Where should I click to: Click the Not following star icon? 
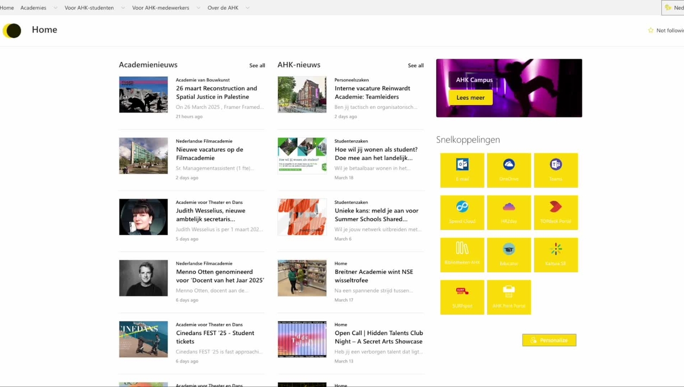click(650, 30)
